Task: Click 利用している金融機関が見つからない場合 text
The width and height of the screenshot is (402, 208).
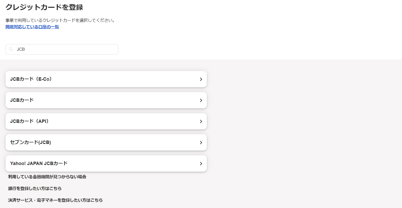Action: [47, 177]
